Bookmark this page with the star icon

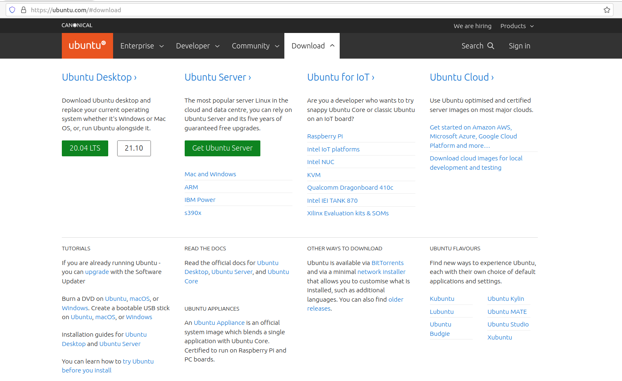[607, 10]
